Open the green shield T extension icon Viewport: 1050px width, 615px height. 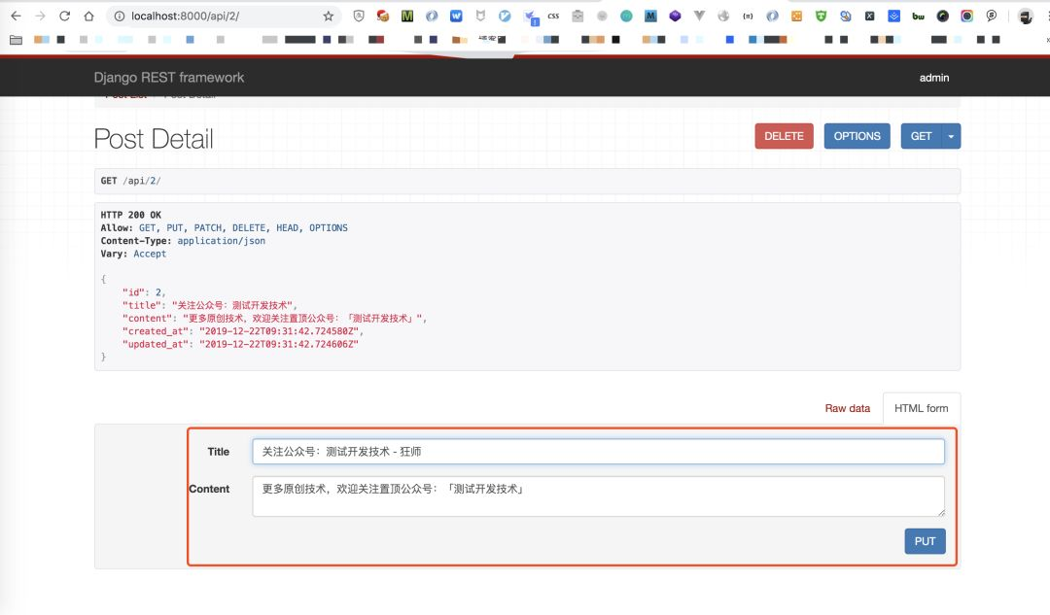click(821, 17)
